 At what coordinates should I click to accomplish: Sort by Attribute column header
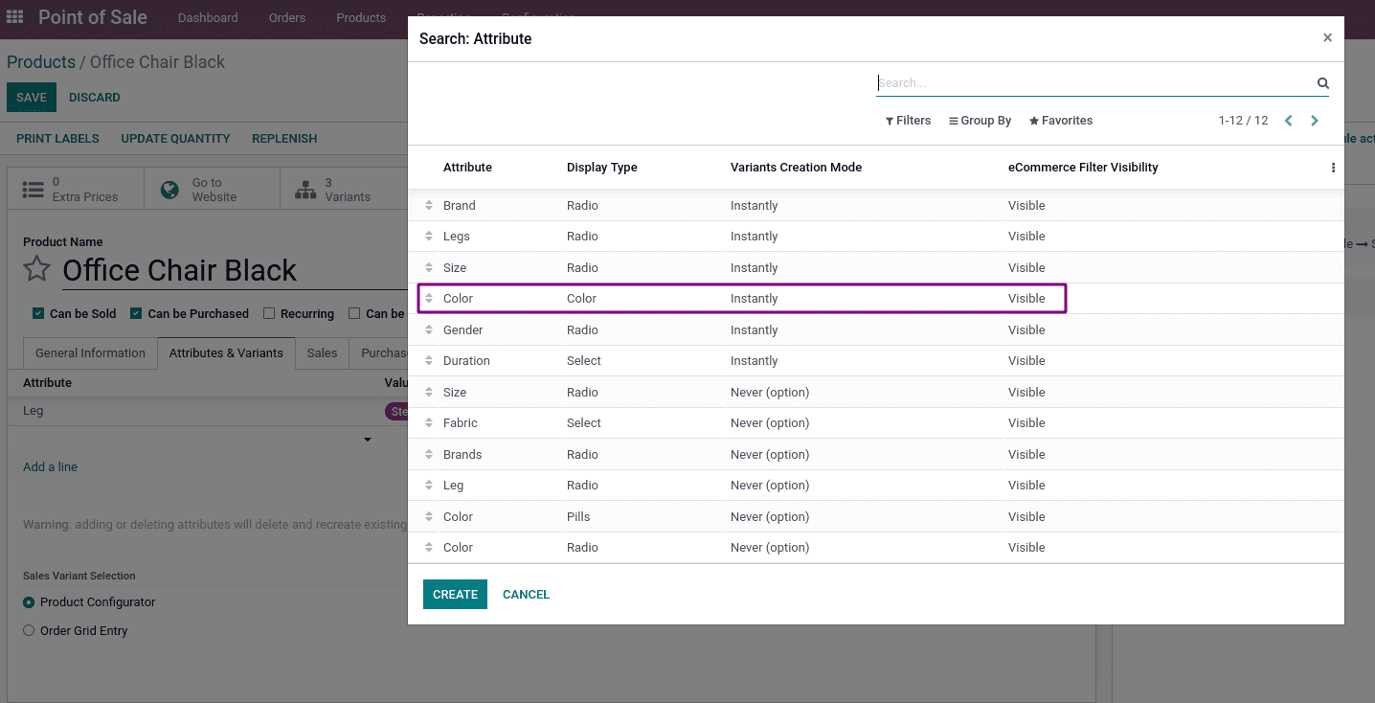click(x=467, y=168)
